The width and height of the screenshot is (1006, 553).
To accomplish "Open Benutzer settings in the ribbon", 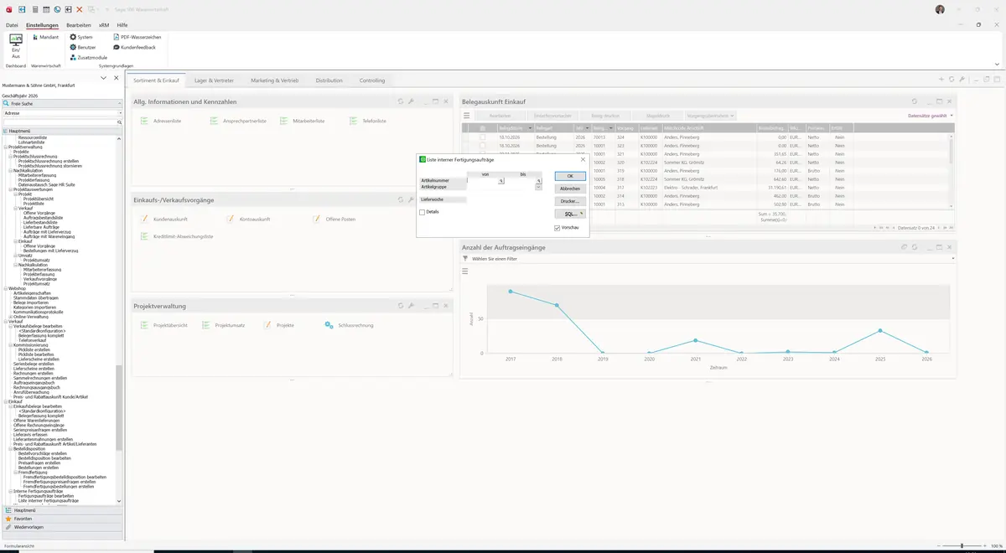I will (83, 47).
